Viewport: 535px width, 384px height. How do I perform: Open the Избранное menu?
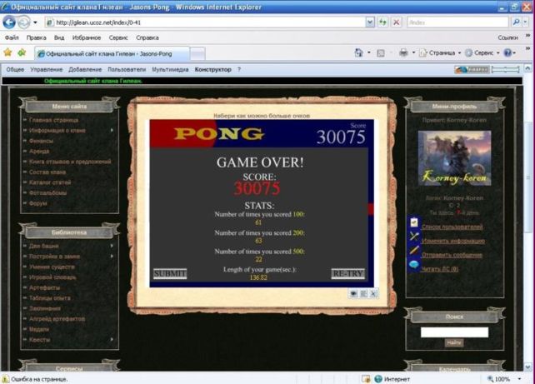(x=87, y=37)
